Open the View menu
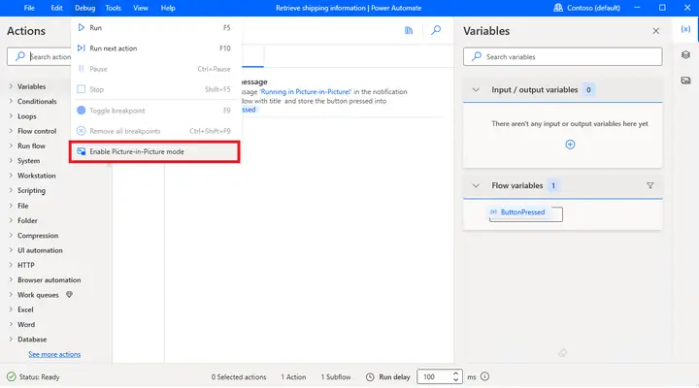 [141, 8]
